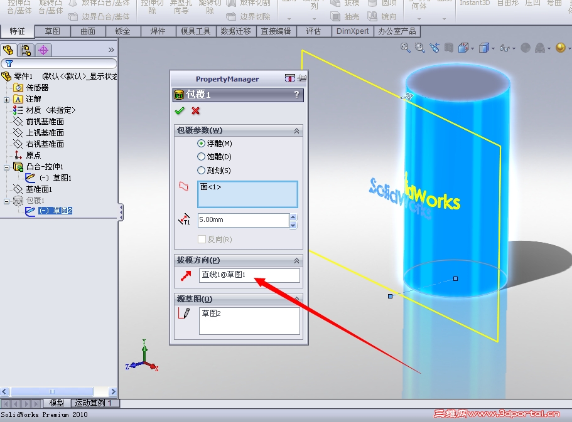The image size is (572, 422).
Task: Click the Edit Appearance sphere icon
Action: 526,48
